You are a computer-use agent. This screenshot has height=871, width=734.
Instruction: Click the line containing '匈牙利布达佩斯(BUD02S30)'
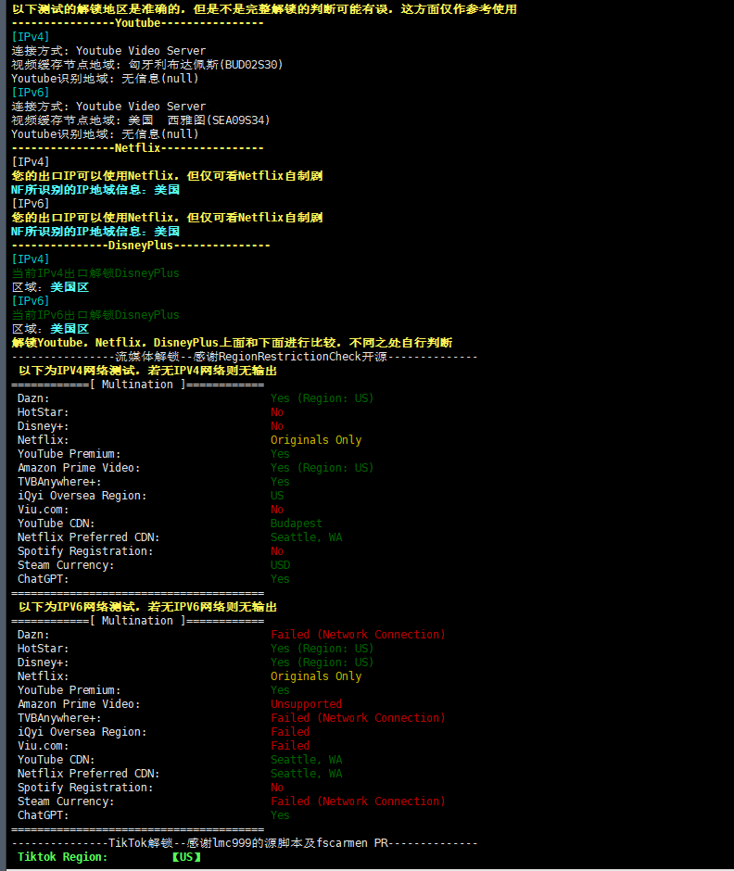click(x=147, y=65)
